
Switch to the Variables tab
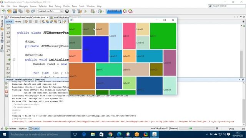11,129
